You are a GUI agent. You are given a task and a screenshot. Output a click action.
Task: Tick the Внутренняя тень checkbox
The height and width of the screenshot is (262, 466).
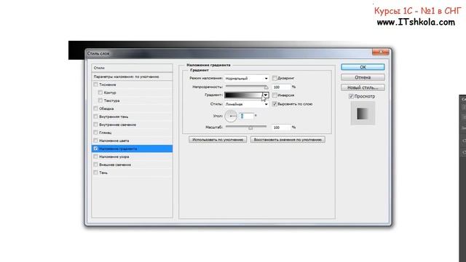(95, 116)
